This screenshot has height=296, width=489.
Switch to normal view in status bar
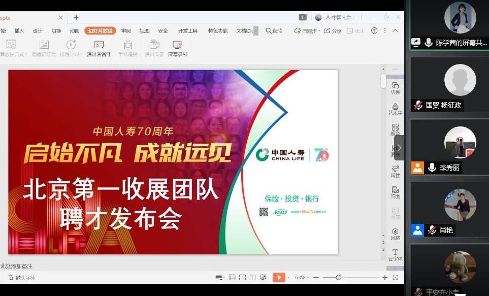click(x=232, y=277)
